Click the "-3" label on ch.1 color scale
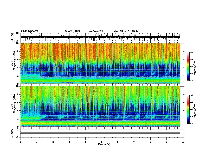206x159 pixels. [192, 52]
